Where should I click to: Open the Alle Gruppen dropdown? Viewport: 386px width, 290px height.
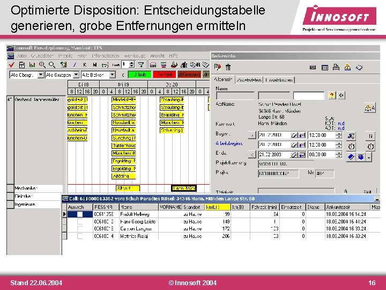coord(76,75)
